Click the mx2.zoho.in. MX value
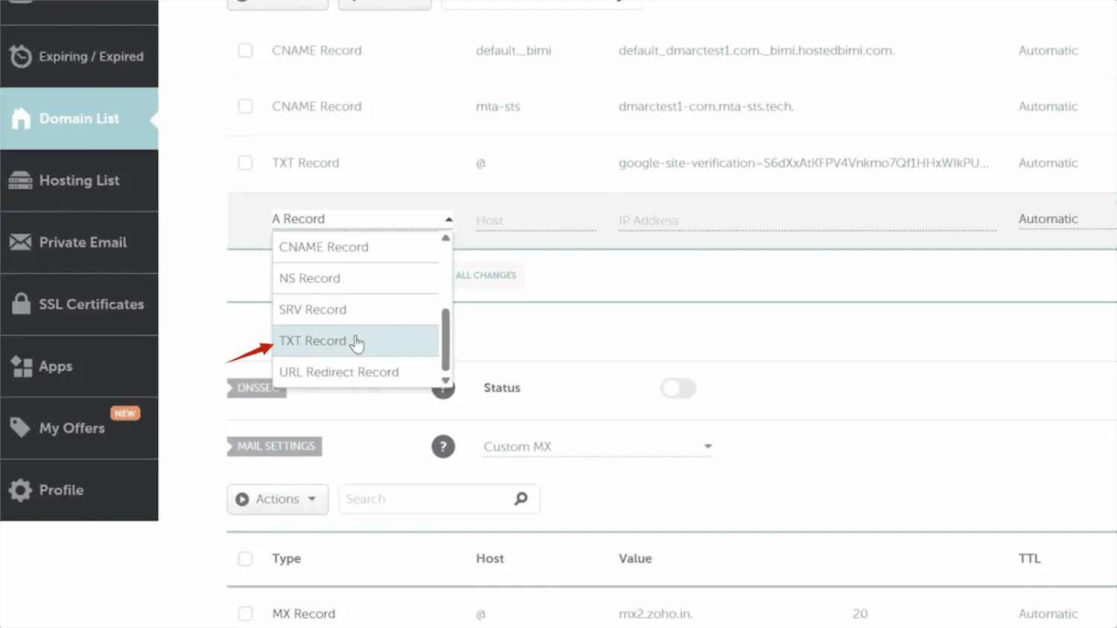Viewport: 1117px width, 628px height. [x=655, y=614]
